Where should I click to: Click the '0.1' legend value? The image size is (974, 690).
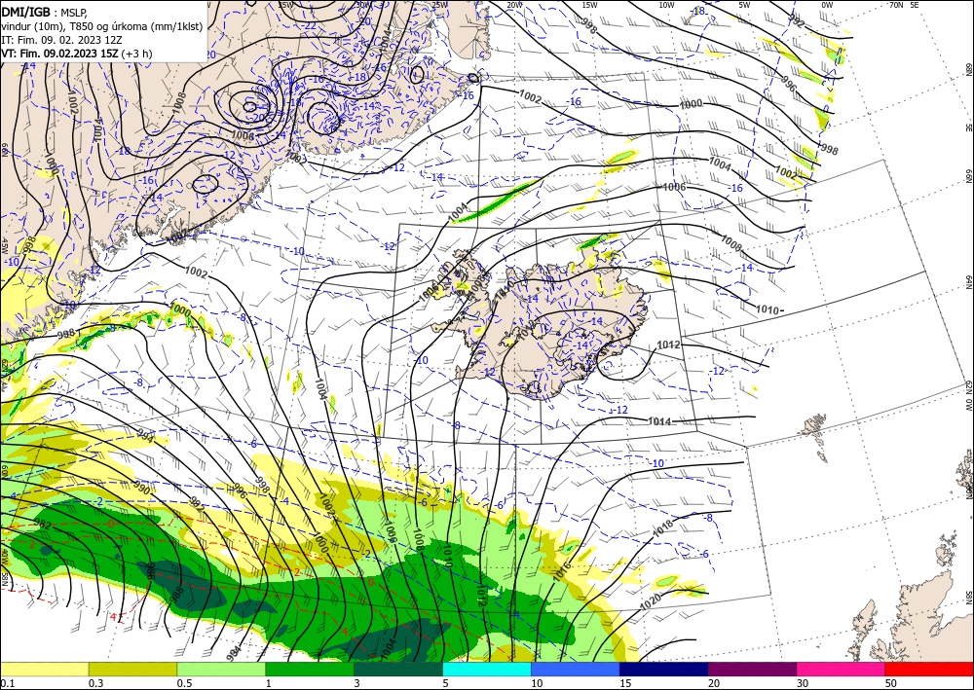tap(6, 683)
